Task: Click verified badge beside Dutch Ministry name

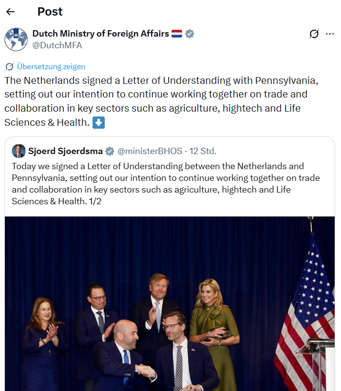Action: point(189,34)
